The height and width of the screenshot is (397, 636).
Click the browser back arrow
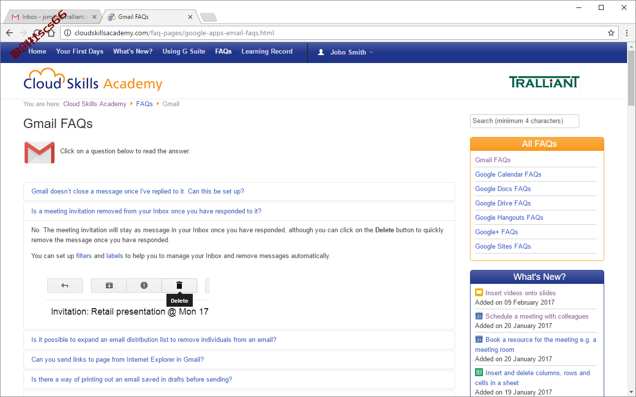pyautogui.click(x=9, y=33)
